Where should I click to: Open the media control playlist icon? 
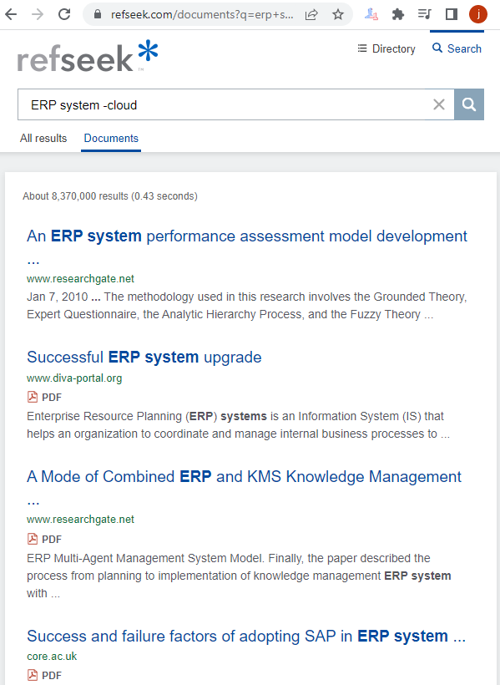(x=424, y=14)
